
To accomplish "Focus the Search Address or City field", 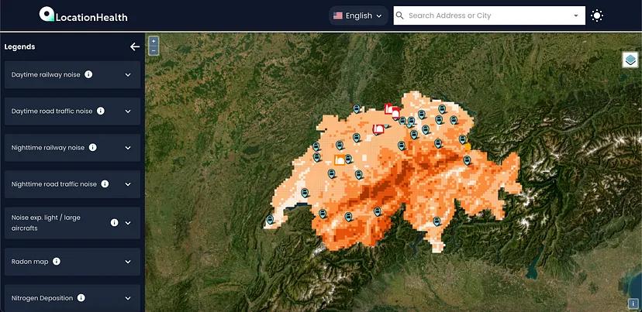I will pos(489,15).
